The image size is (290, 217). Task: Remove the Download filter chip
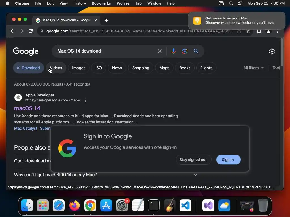tap(18, 68)
